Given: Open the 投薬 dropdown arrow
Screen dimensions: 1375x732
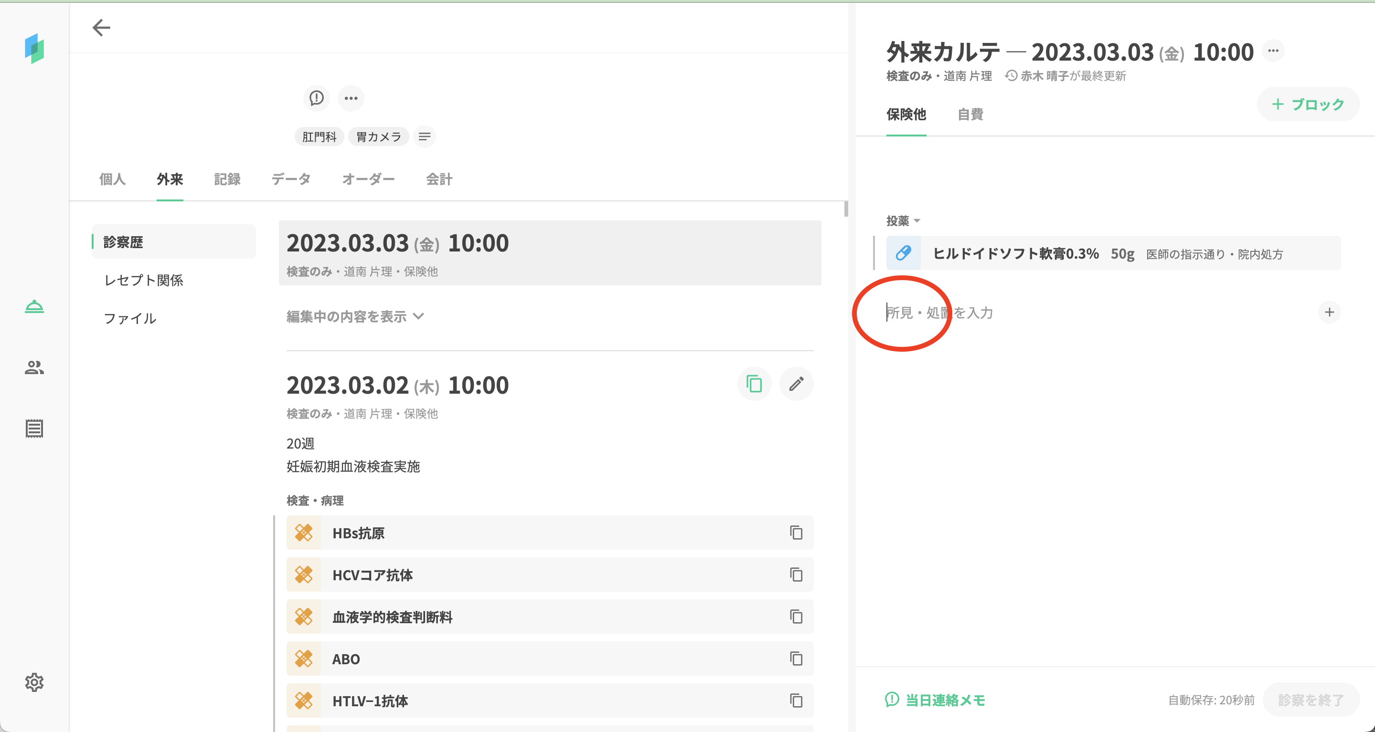Looking at the screenshot, I should point(917,221).
